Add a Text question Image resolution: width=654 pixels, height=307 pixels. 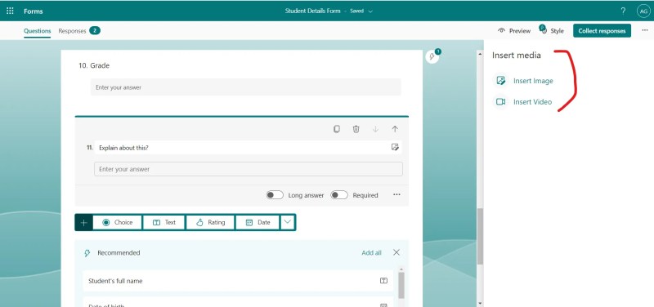164,222
